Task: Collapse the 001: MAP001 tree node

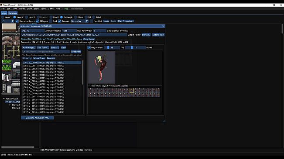Action: tap(7, 102)
